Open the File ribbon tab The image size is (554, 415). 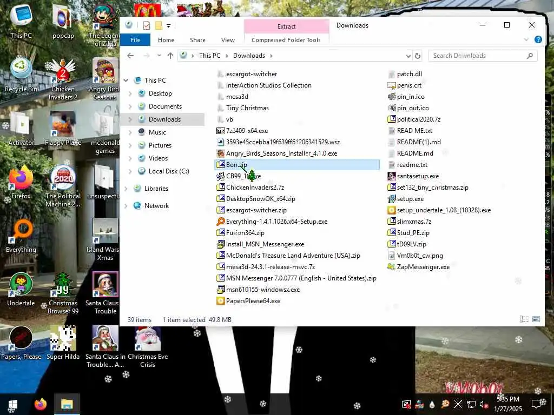[135, 40]
